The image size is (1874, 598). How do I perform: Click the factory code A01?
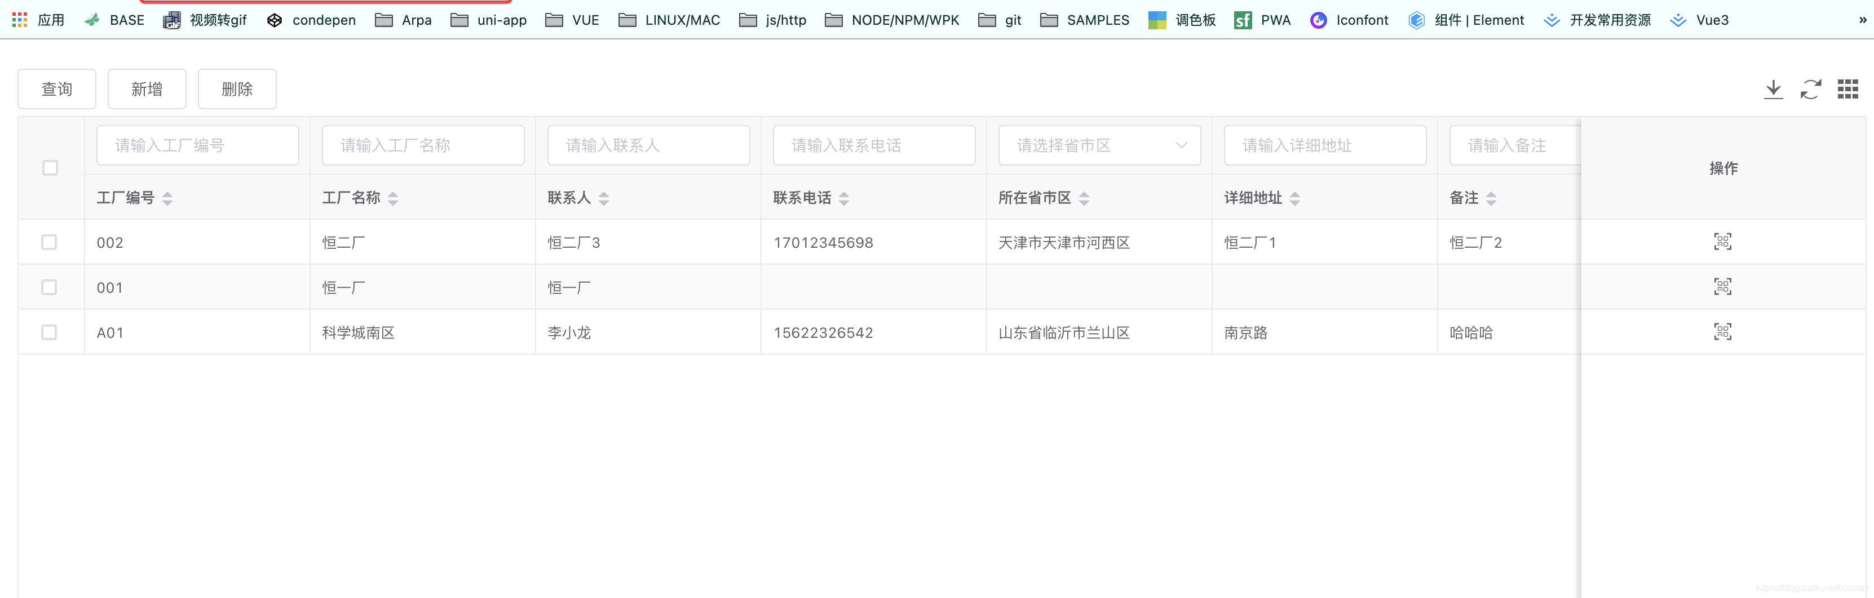110,333
